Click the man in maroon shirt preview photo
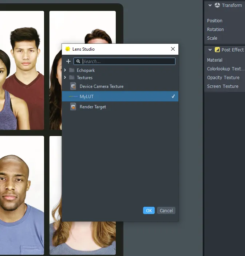 (x=22, y=70)
